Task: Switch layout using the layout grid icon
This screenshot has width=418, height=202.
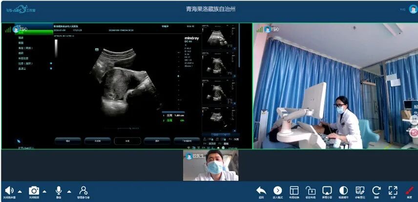Action: click(294, 190)
